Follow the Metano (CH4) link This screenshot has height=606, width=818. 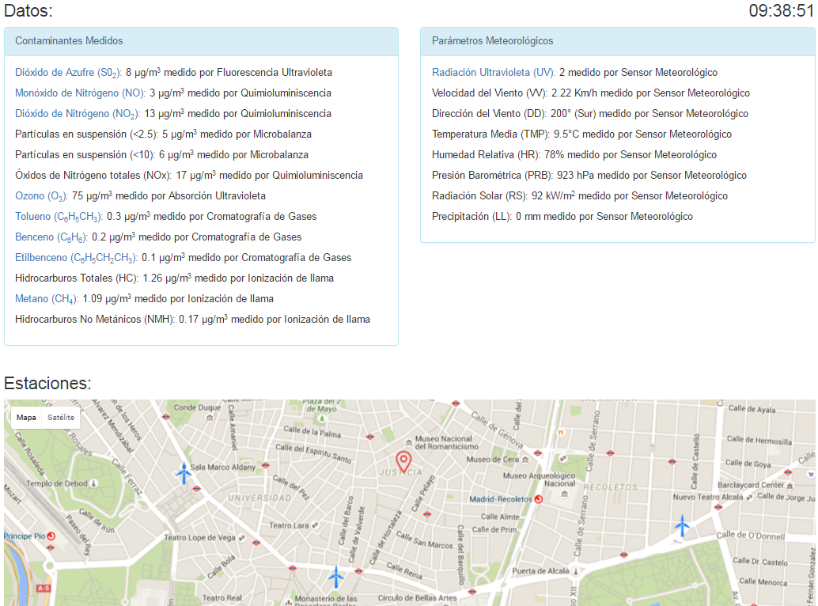click(47, 299)
